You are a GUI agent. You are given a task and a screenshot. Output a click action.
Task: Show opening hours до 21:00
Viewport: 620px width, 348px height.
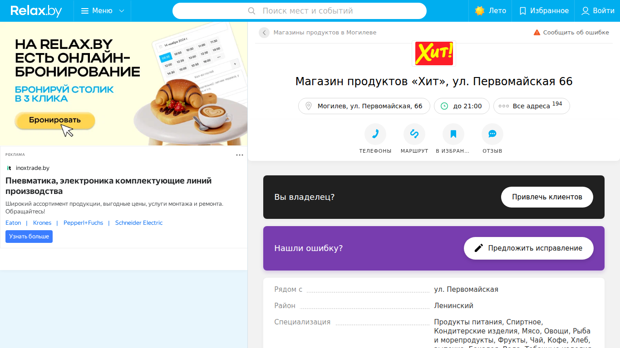pos(462,106)
